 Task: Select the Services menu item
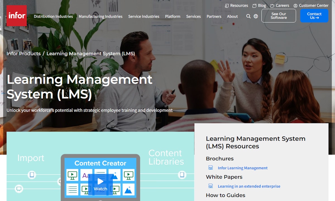click(x=193, y=16)
